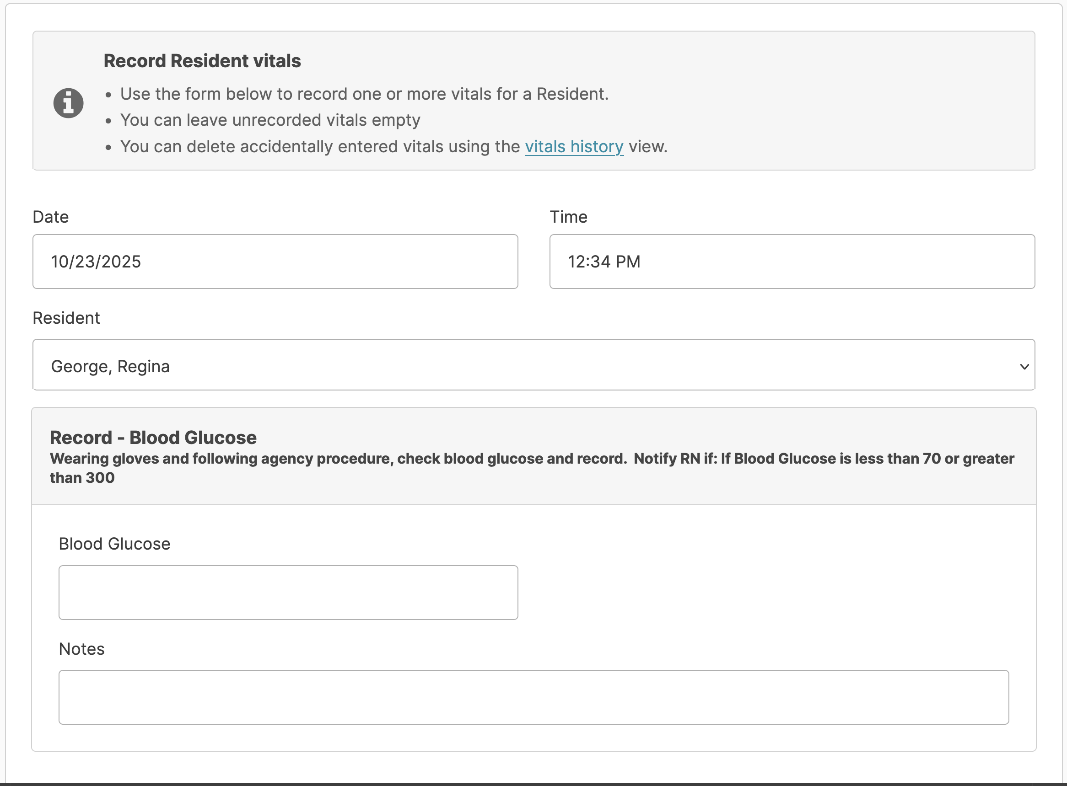
Task: Open the vitals history link
Action: tap(574, 146)
